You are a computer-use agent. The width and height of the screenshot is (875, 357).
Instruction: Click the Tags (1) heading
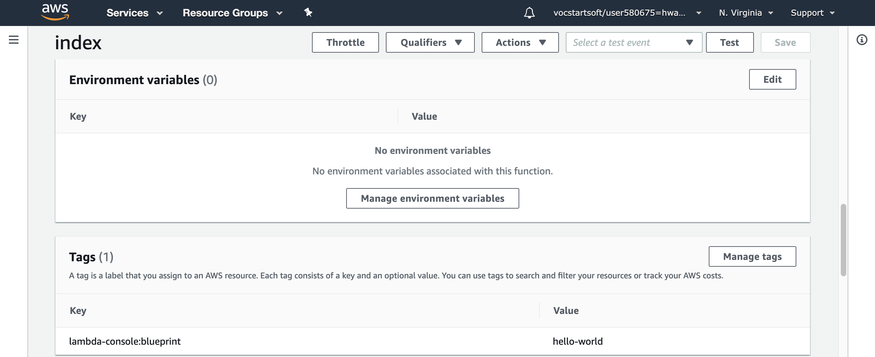click(91, 257)
